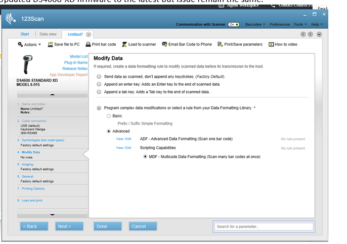
Task: Click the Print/Save parameters icon
Action: point(220,44)
